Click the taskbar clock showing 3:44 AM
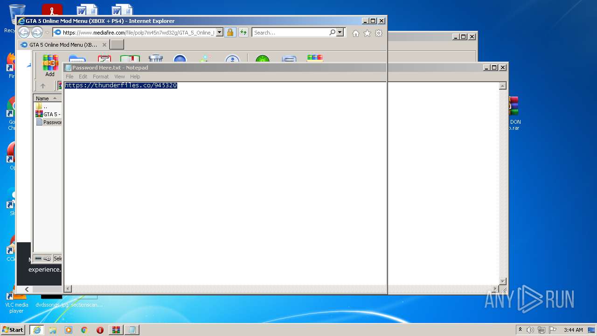The height and width of the screenshot is (336, 597). tap(573, 330)
